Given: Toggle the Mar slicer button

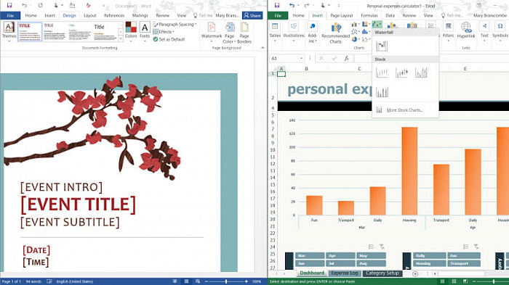Looking at the screenshot, I should coord(309,255).
